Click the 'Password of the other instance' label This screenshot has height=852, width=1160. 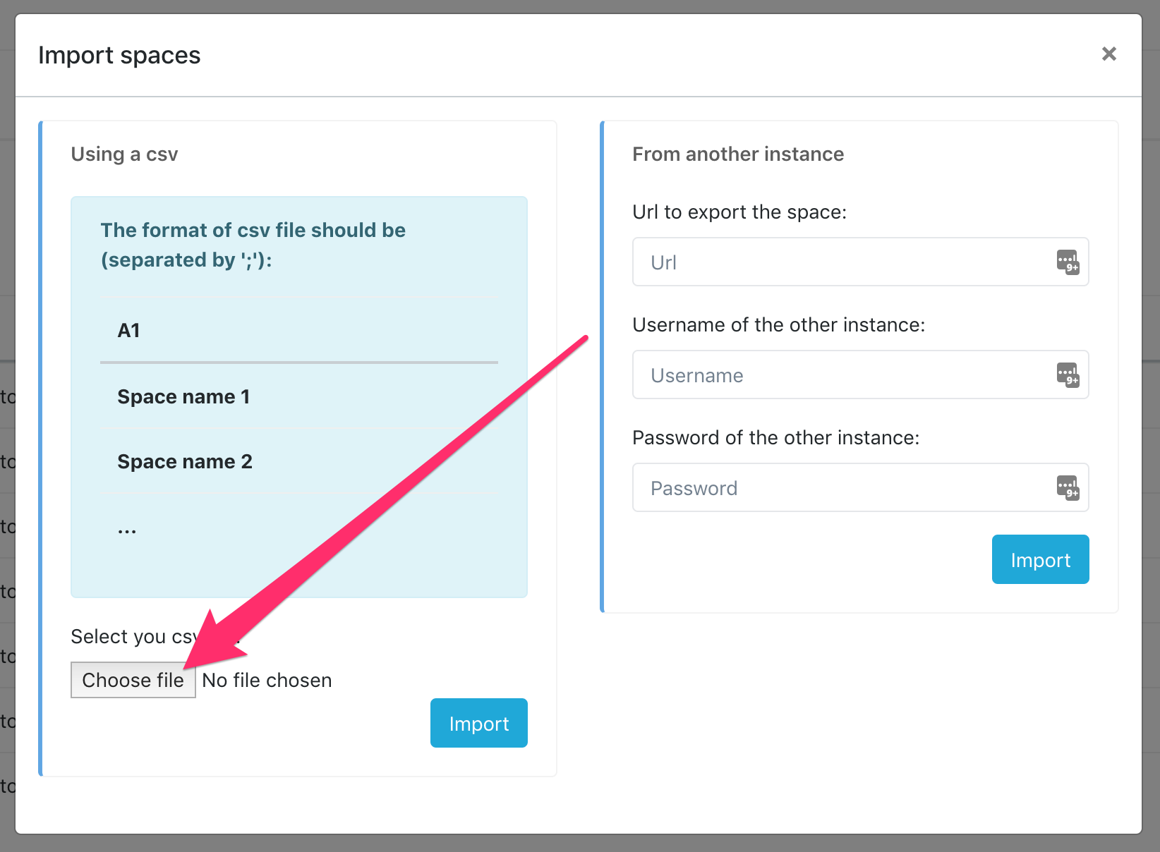pos(776,437)
